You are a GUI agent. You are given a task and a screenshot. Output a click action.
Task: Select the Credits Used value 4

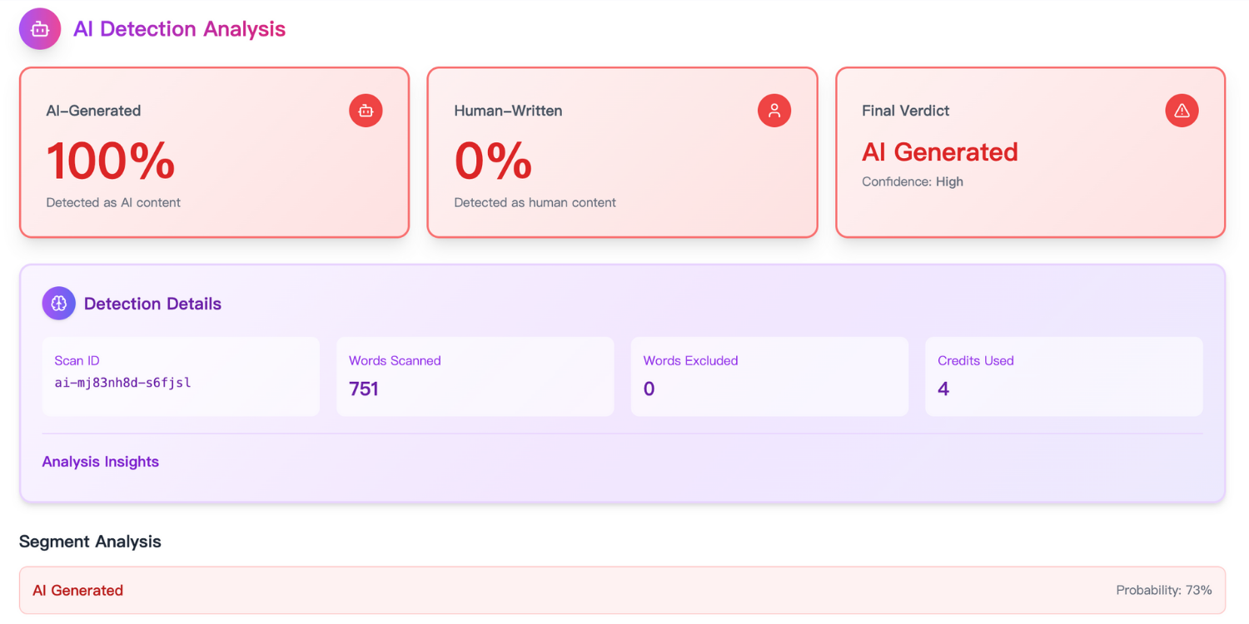click(943, 389)
